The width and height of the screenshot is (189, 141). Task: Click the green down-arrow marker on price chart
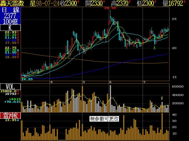155,48
